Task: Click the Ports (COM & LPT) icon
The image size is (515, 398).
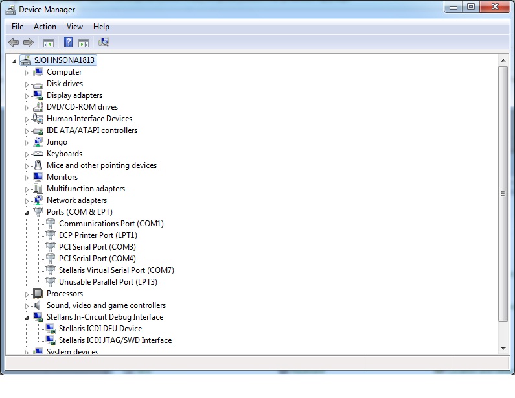Action: click(x=38, y=212)
